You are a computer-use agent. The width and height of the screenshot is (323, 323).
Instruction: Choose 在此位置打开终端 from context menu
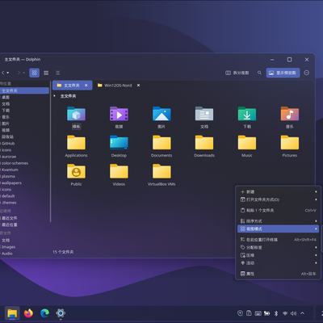pyautogui.click(x=279, y=240)
